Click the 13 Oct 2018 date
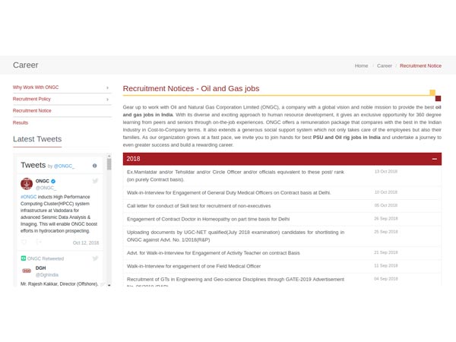Image resolution: width=456 pixels, height=342 pixels. [x=386, y=172]
